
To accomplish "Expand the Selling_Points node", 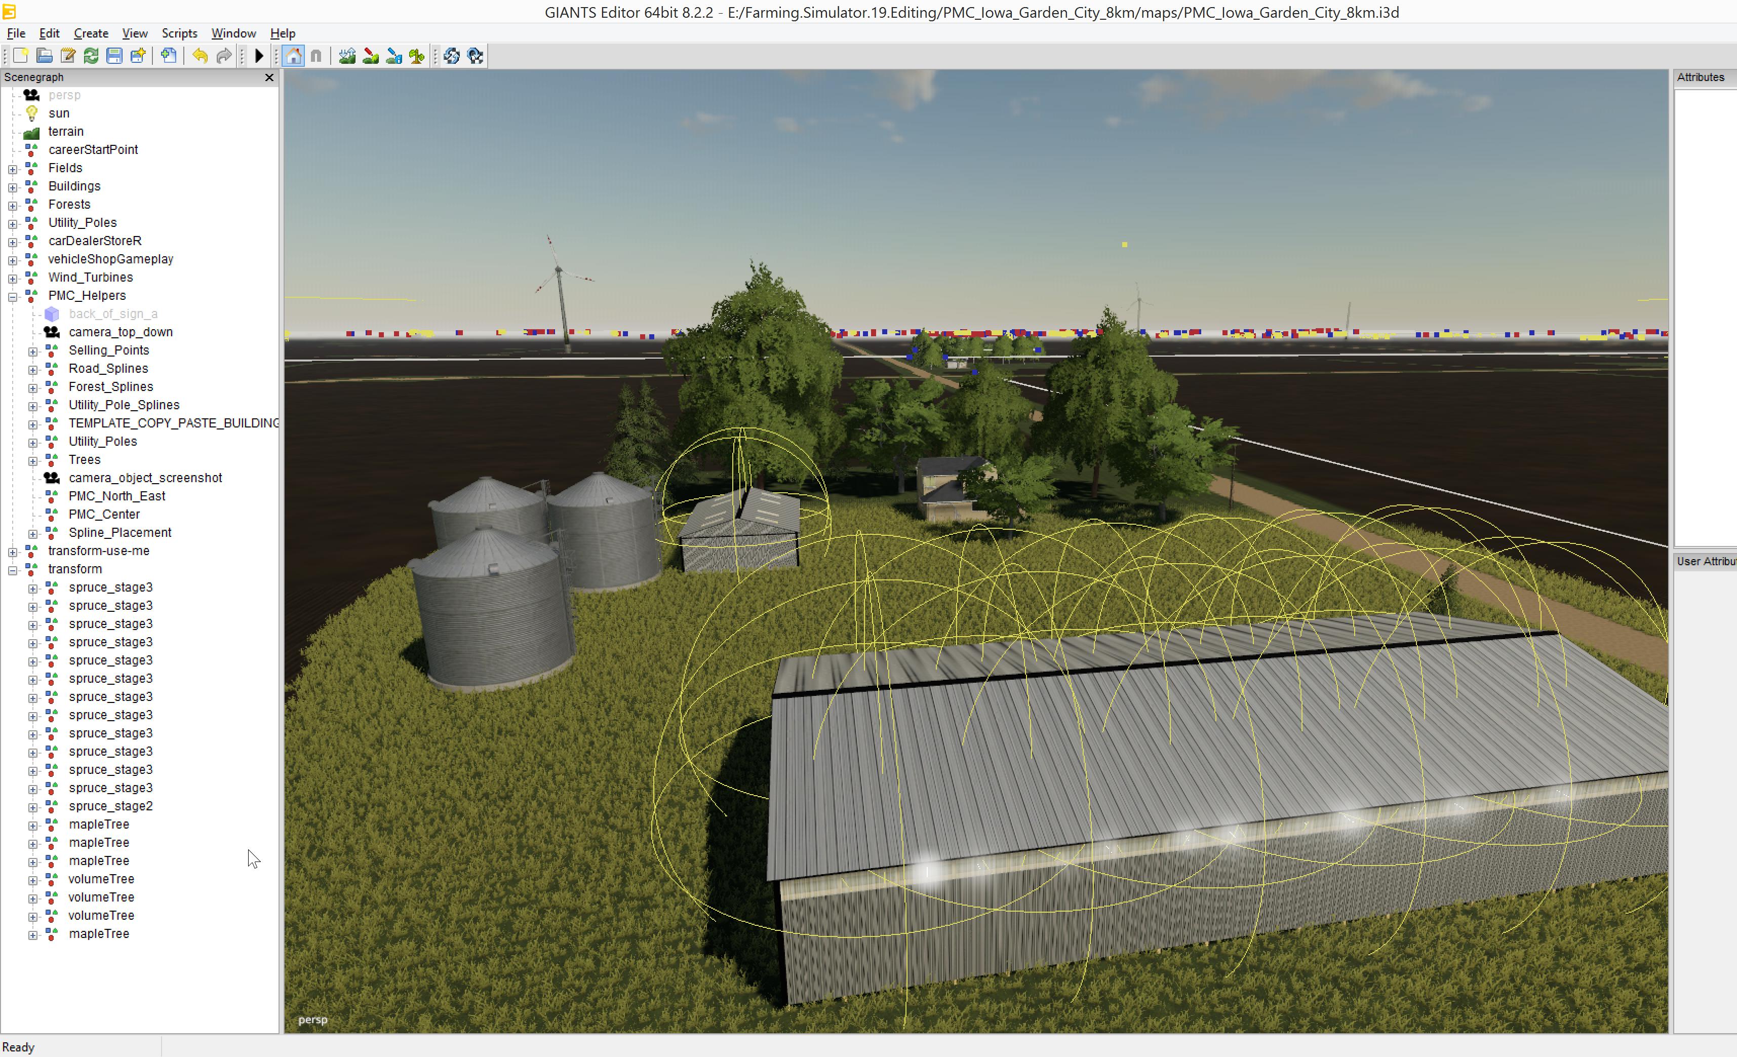I will tap(33, 351).
